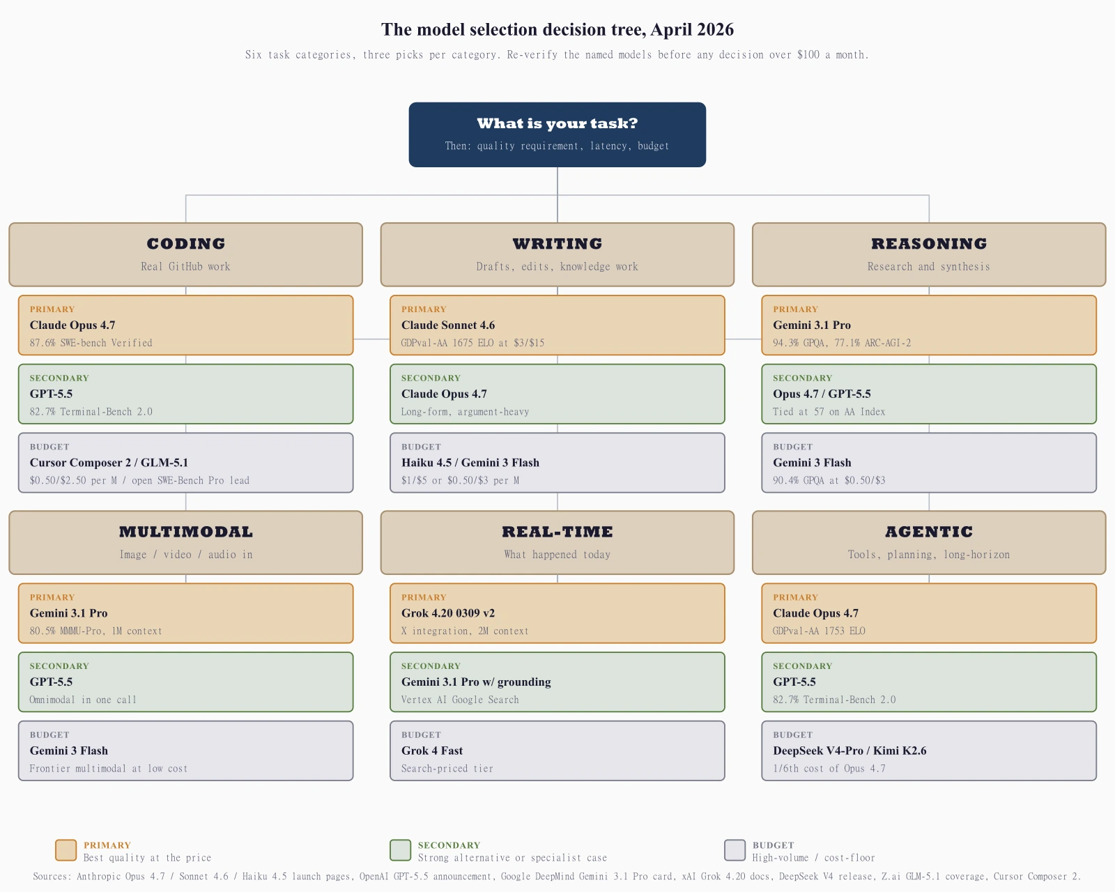Click 'Claude Opus 4.7' under Agentic primary
This screenshot has height=892, width=1115.
click(815, 613)
